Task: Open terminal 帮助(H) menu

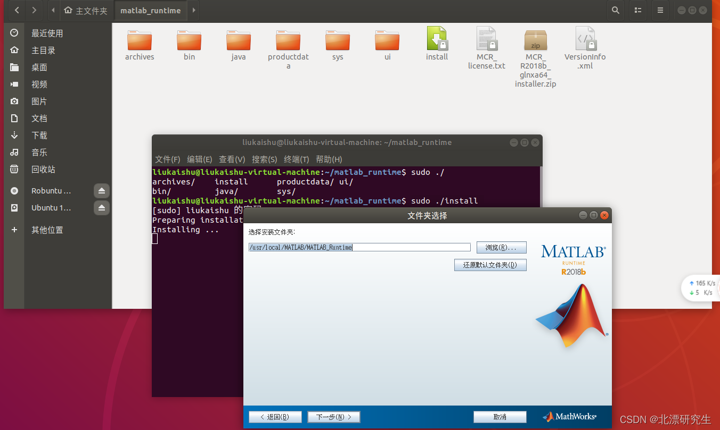Action: coord(329,159)
